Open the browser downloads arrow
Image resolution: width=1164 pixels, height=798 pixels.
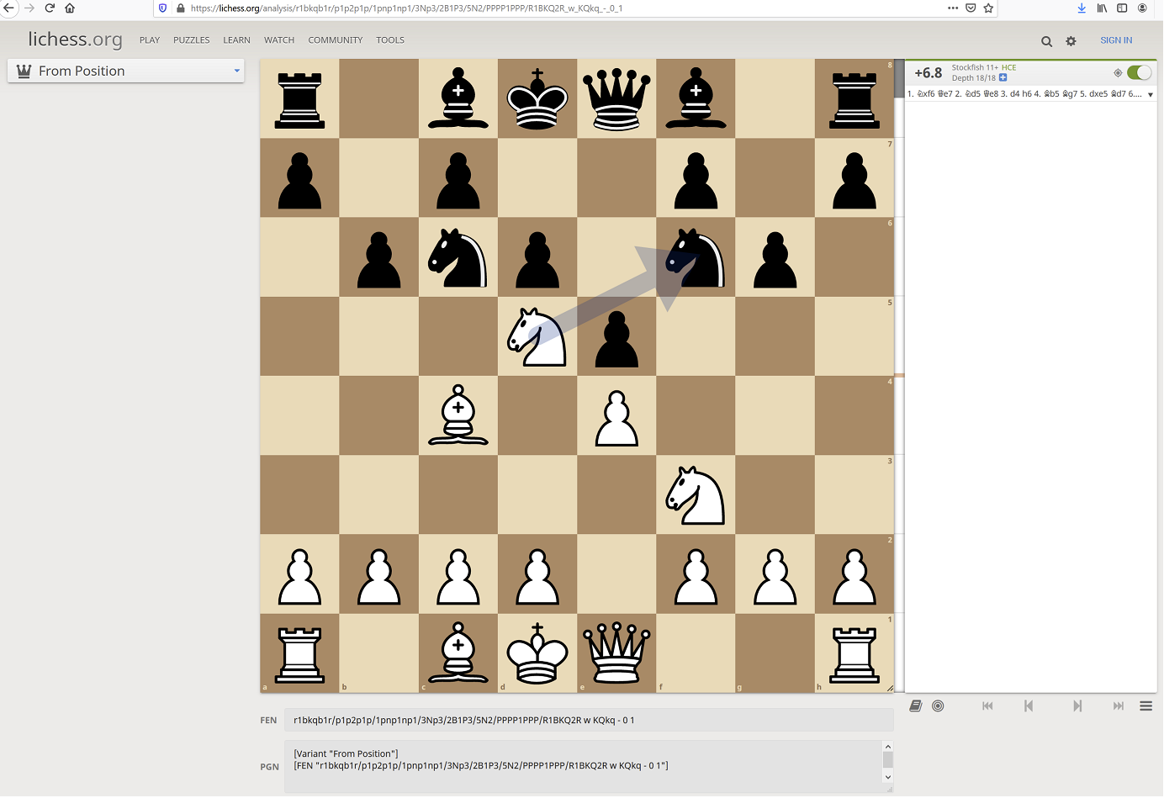pyautogui.click(x=1082, y=8)
